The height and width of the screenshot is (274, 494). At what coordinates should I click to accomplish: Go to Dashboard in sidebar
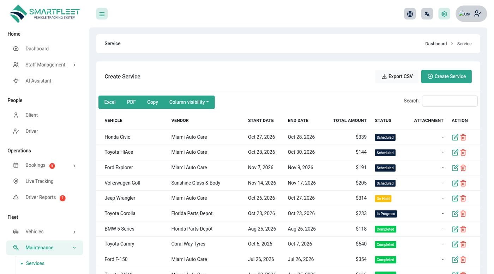point(44,49)
